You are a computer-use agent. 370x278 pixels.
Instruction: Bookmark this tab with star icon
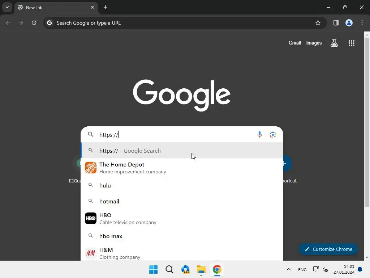318,23
